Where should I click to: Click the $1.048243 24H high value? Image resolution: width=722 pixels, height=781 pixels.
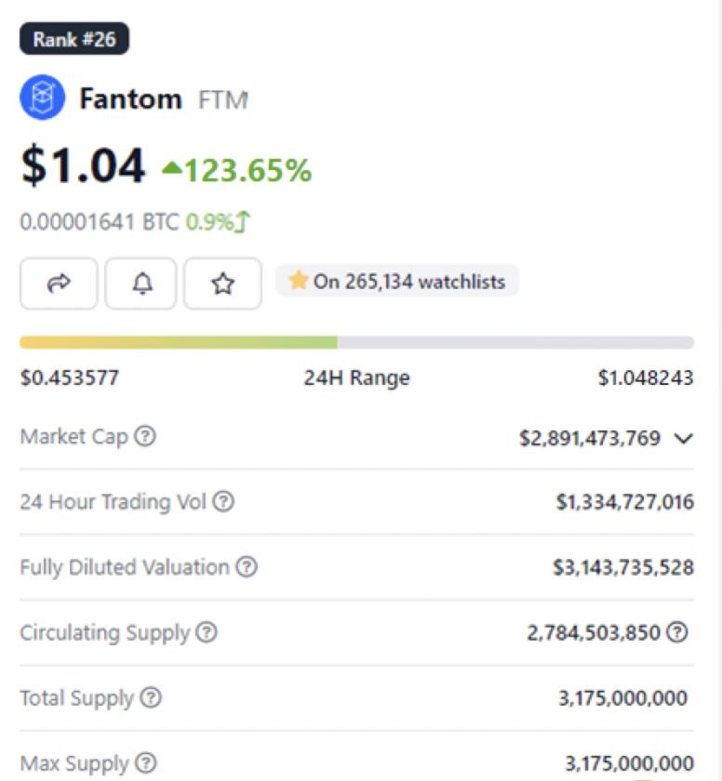click(x=646, y=377)
